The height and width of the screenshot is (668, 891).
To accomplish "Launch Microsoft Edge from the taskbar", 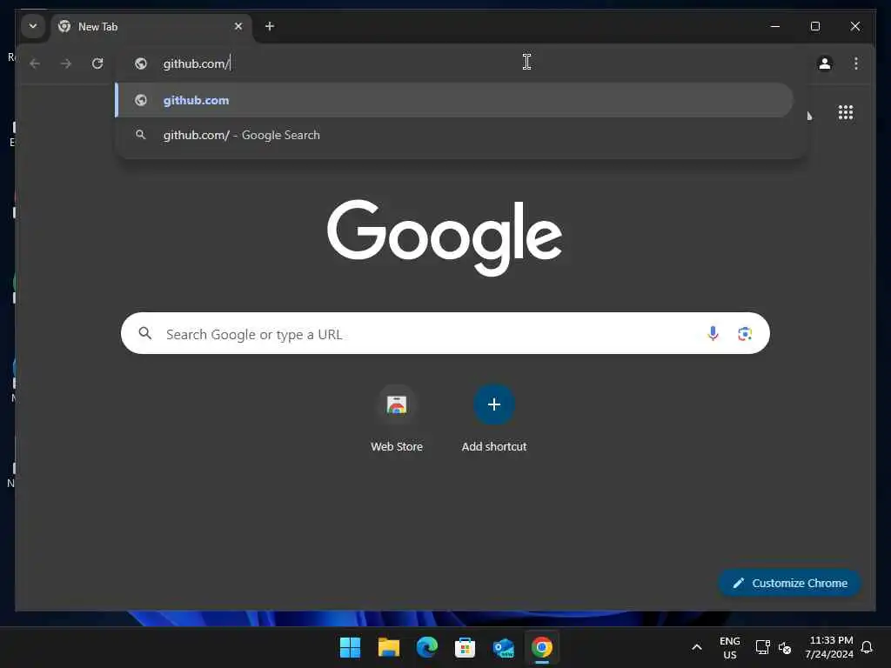I will [x=426, y=647].
